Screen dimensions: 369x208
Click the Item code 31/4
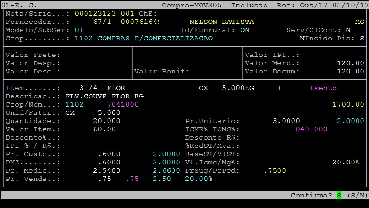pos(88,88)
